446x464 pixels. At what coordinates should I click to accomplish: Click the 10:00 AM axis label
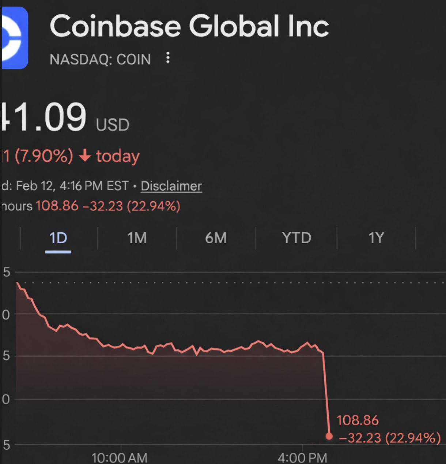pos(119,457)
